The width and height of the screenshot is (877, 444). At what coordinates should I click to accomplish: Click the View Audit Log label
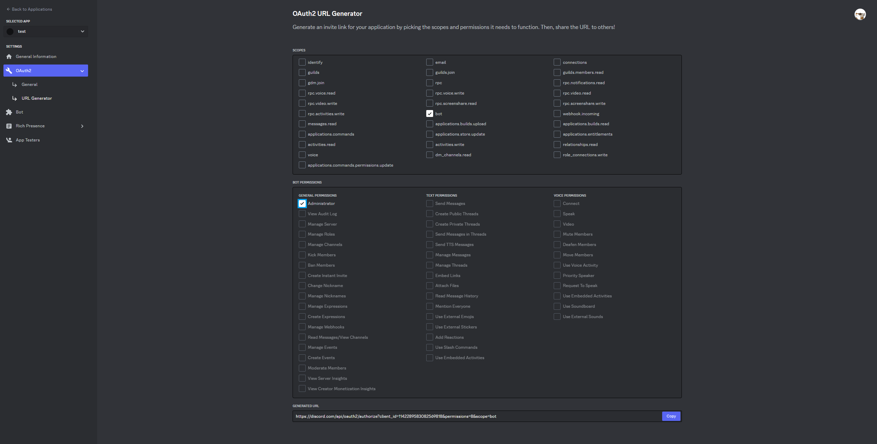click(x=322, y=214)
